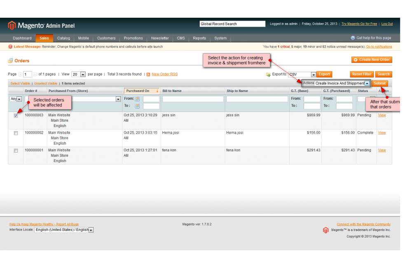The width and height of the screenshot is (412, 268).
Task: Open the Sales menu
Action: point(44,38)
